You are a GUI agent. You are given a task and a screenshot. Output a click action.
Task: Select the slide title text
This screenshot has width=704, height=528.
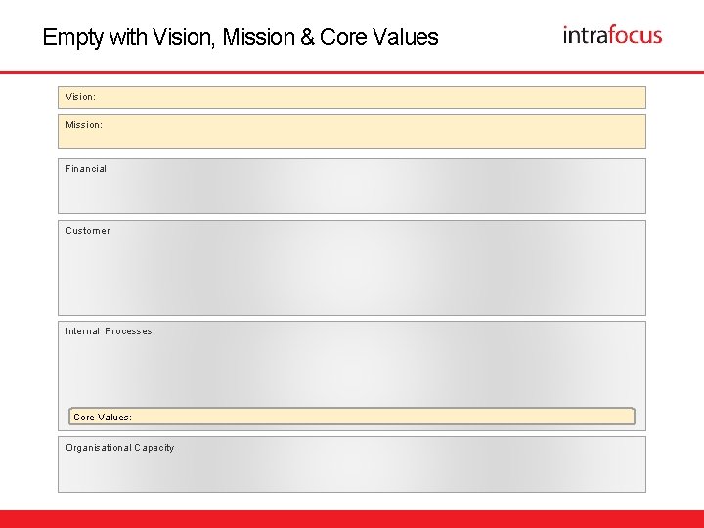tap(241, 37)
